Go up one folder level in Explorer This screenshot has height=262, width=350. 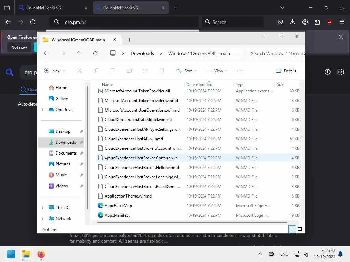[x=79, y=53]
